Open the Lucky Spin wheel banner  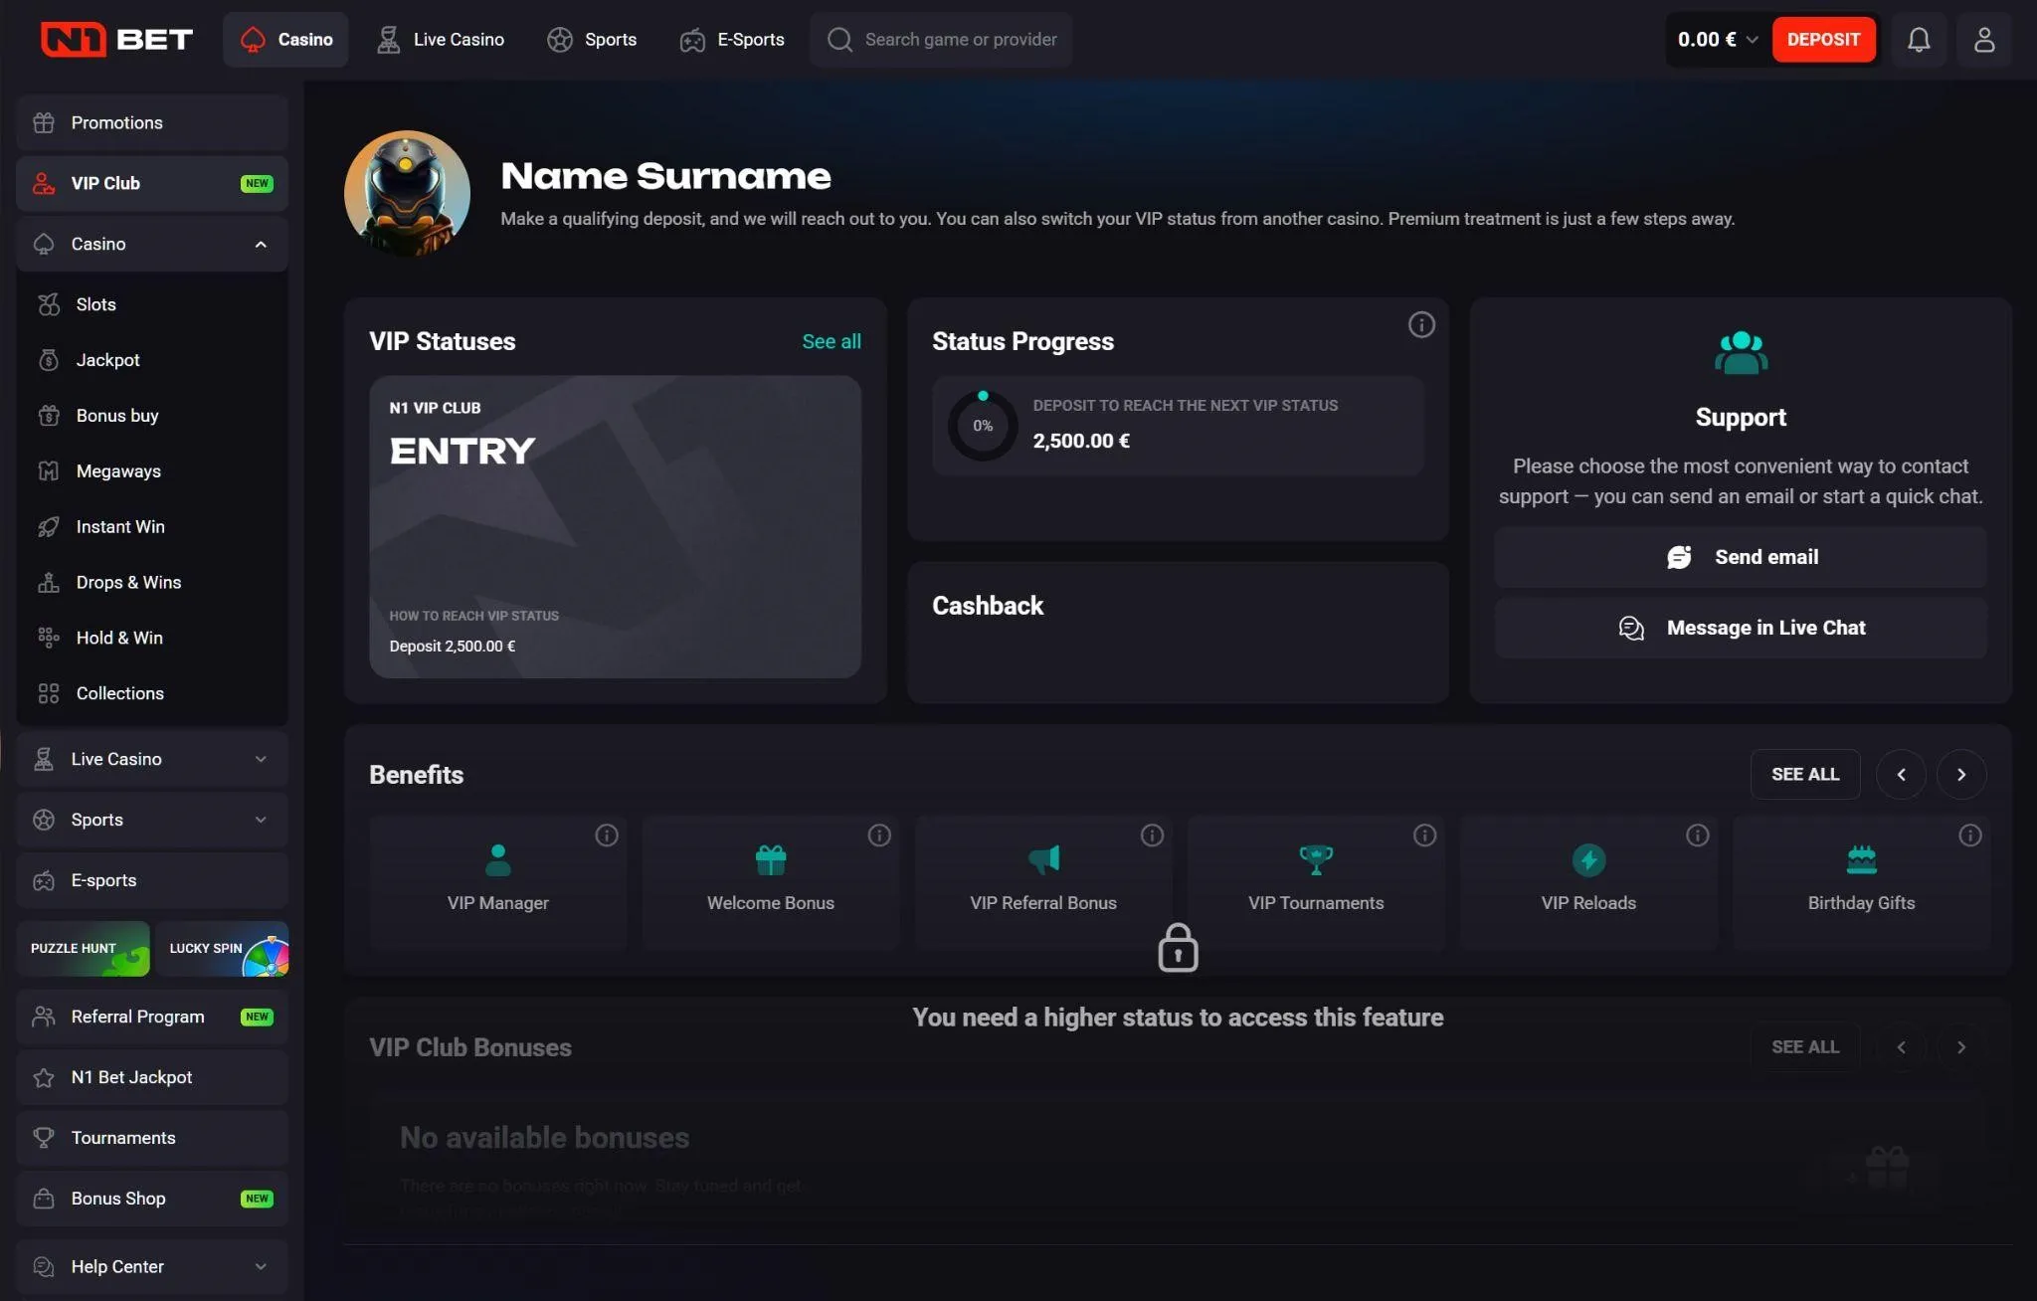pos(222,948)
